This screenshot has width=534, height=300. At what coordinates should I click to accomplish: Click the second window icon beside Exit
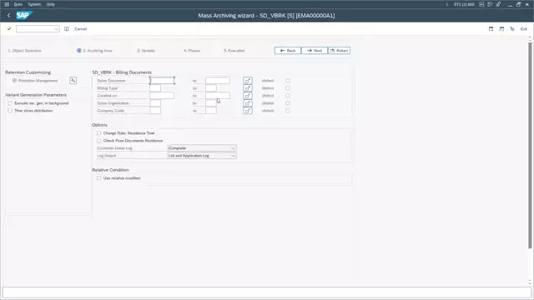pos(501,29)
